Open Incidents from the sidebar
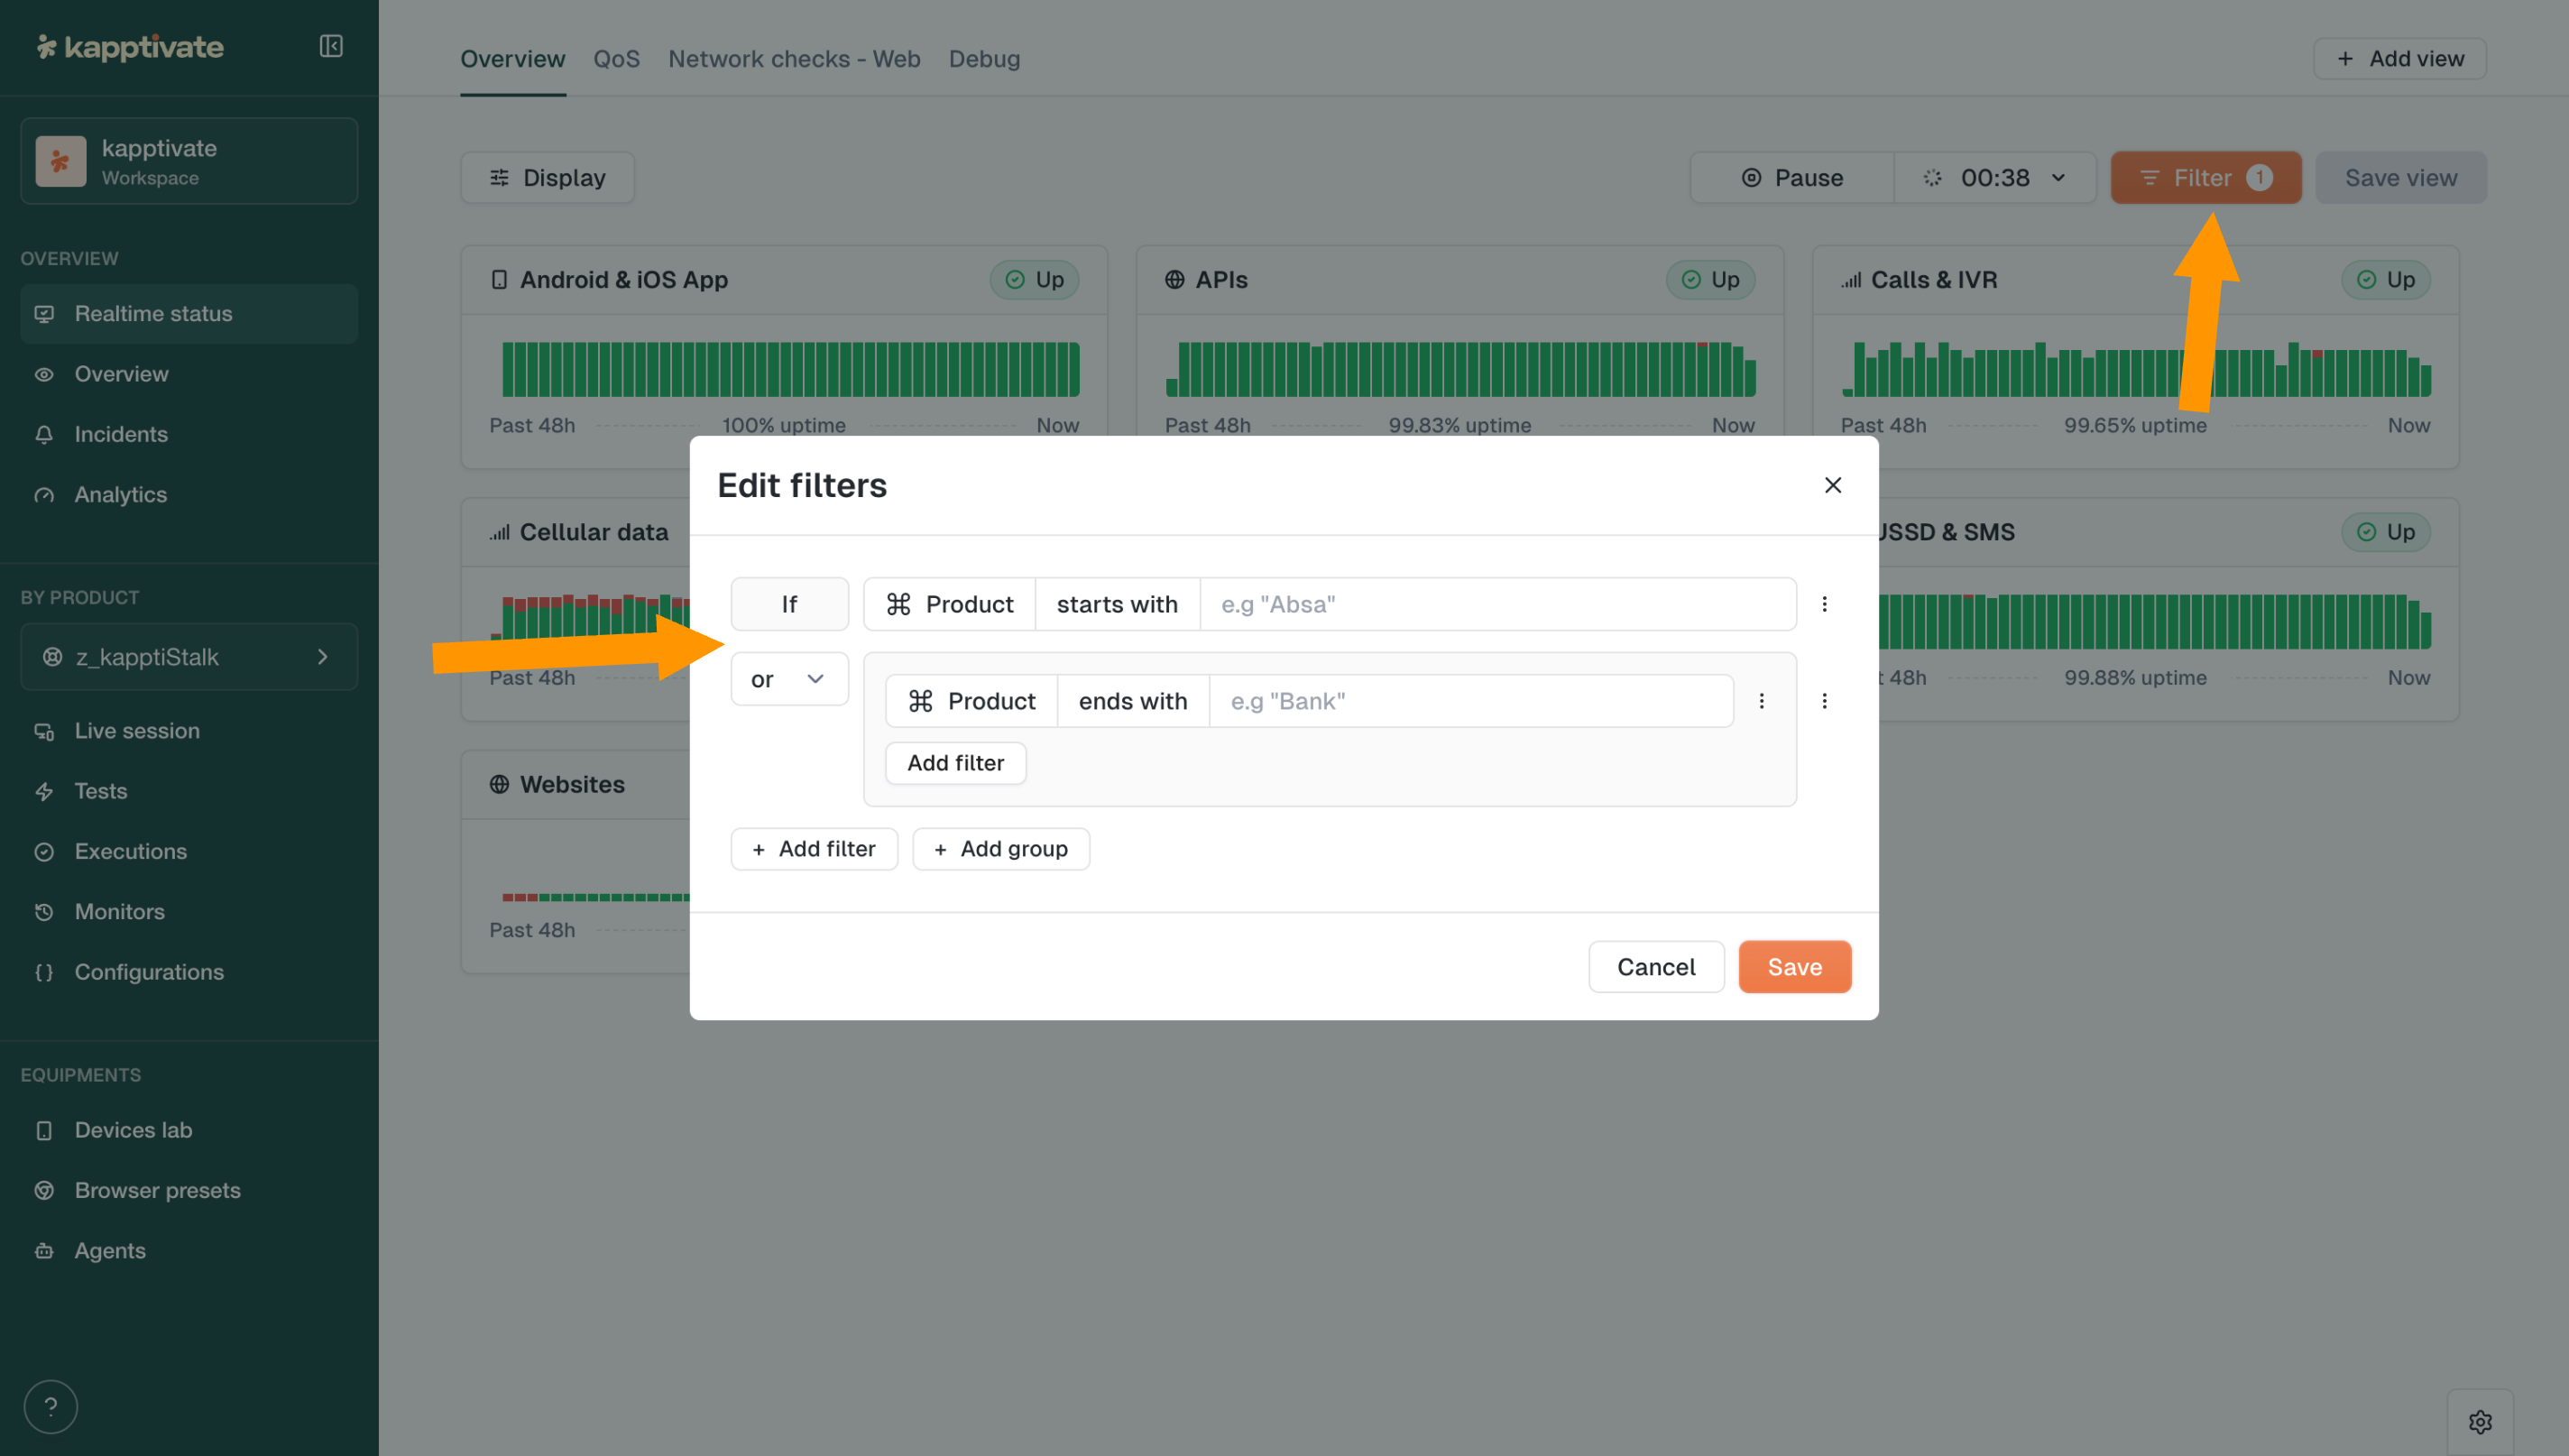This screenshot has height=1456, width=2569. click(121, 434)
